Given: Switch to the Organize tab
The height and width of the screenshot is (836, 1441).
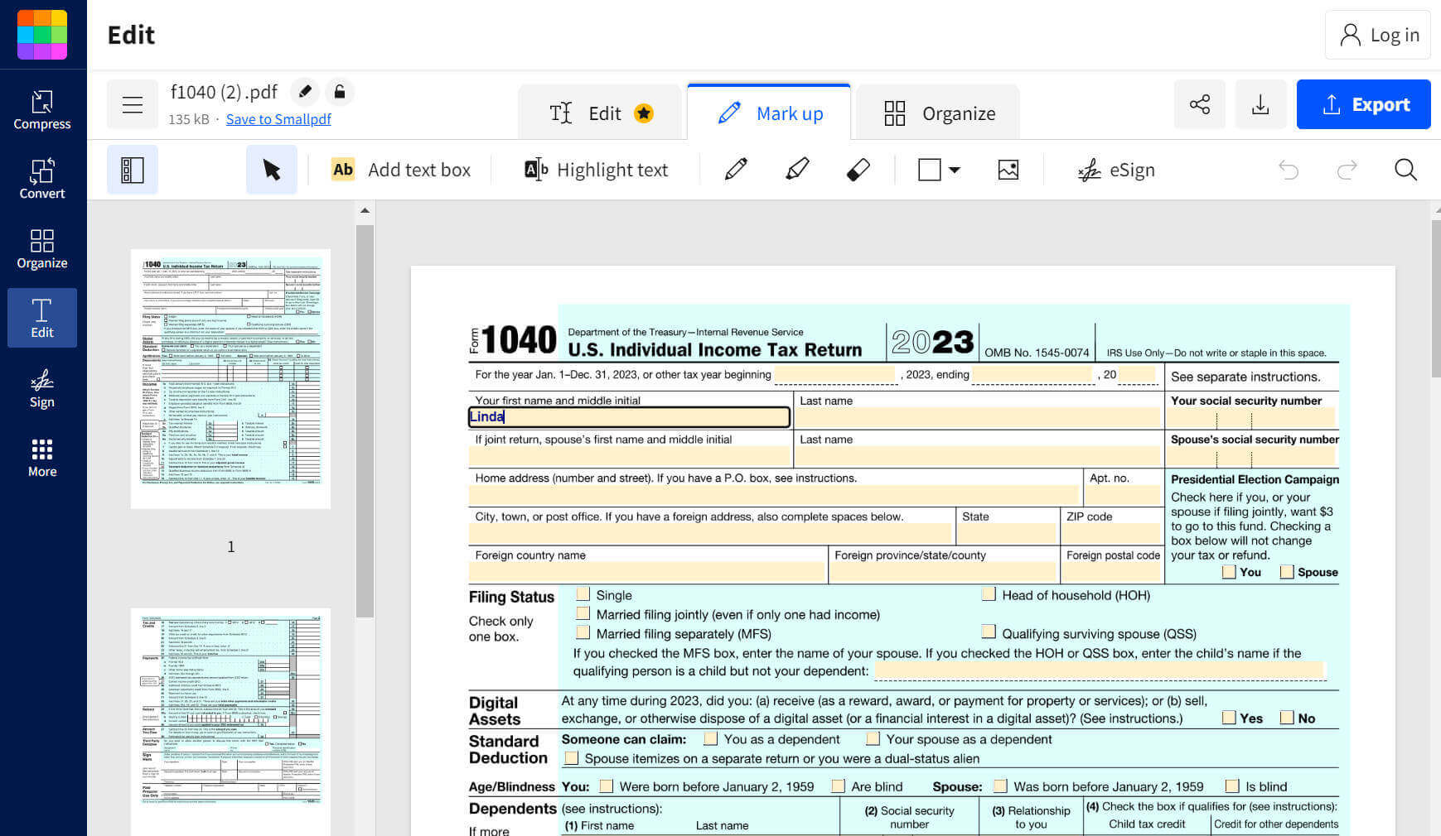Looking at the screenshot, I should pos(937,113).
